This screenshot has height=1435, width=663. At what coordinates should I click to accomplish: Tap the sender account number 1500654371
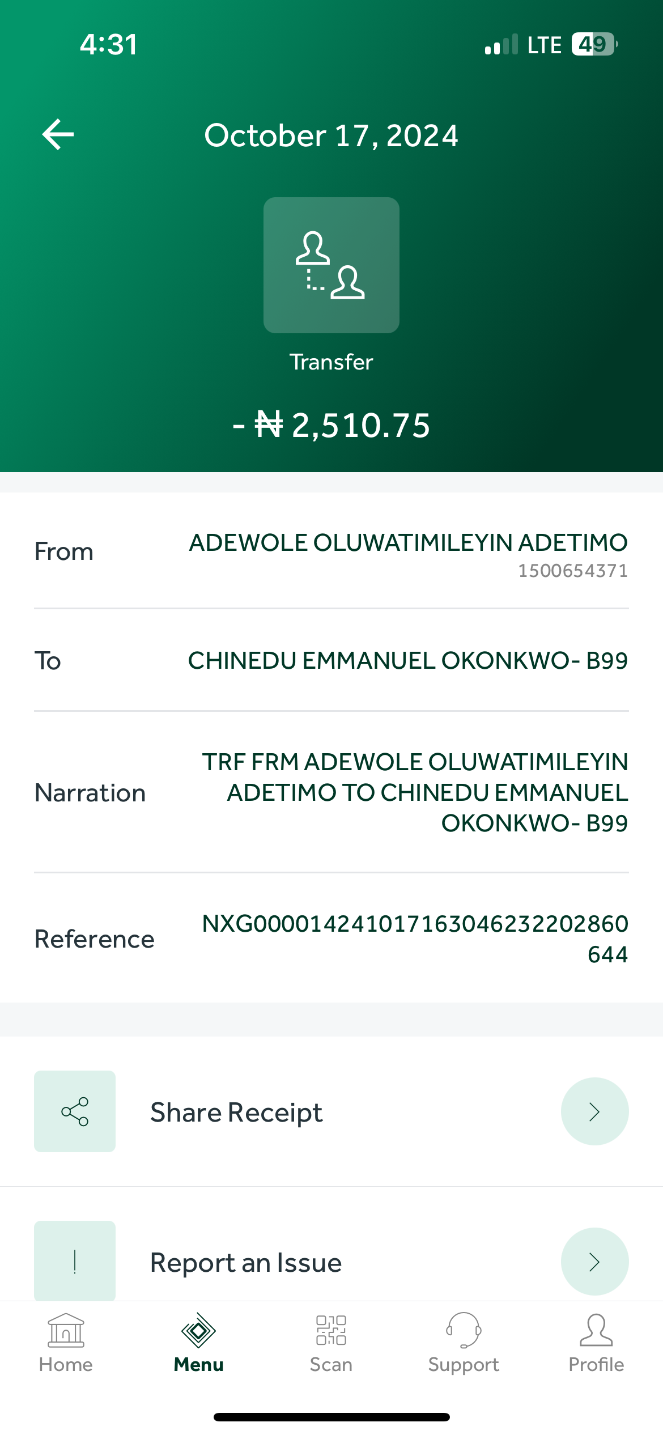572,571
